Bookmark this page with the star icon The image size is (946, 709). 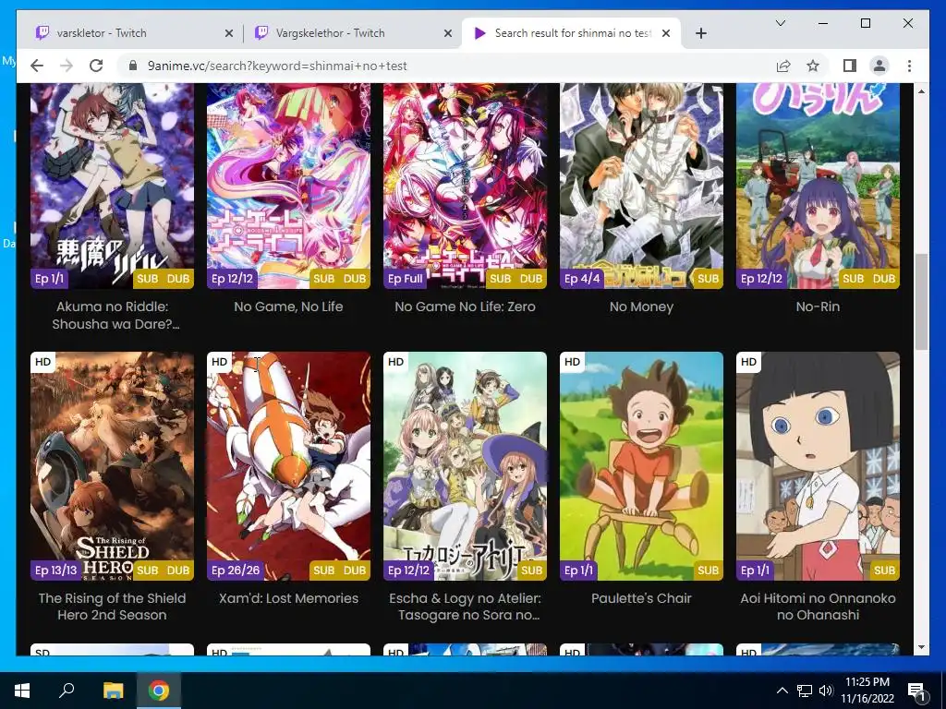[813, 66]
